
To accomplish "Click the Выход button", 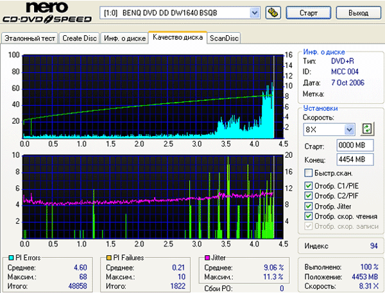I will [359, 13].
